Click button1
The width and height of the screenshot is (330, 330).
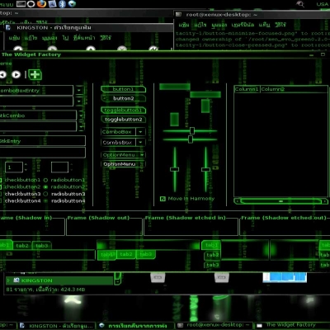[123, 89]
